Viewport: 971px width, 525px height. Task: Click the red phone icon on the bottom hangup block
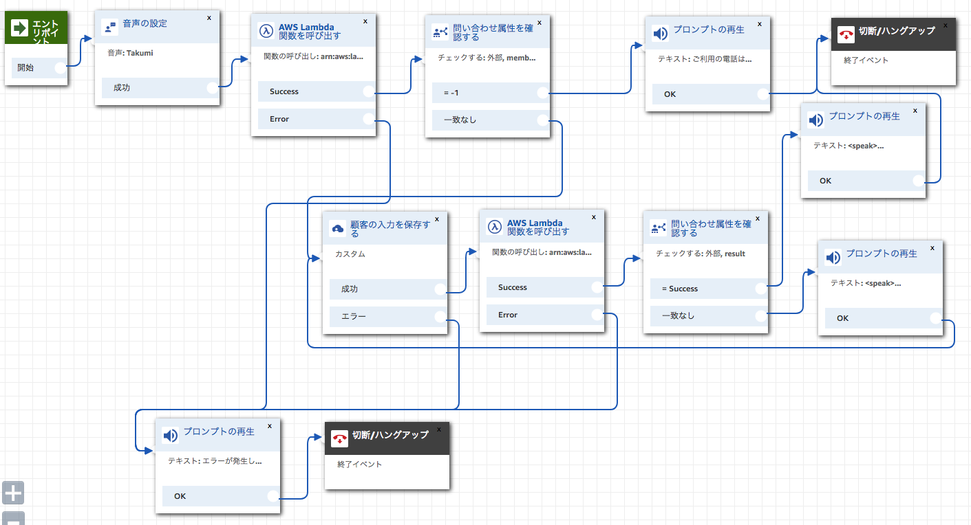340,438
